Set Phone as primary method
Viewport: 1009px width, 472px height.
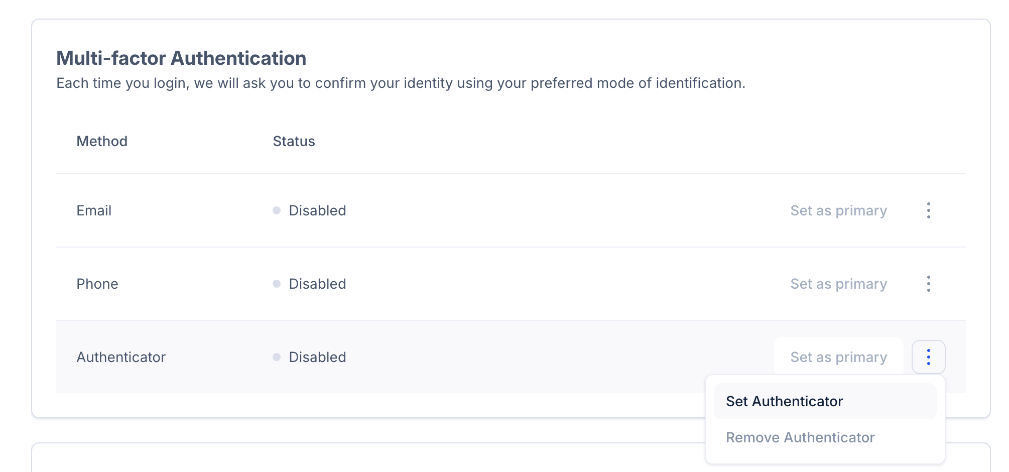[x=838, y=284]
